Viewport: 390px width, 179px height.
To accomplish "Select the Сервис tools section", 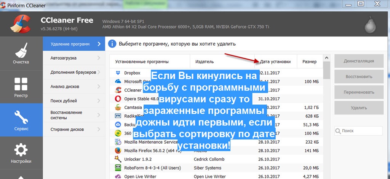I will [21, 120].
